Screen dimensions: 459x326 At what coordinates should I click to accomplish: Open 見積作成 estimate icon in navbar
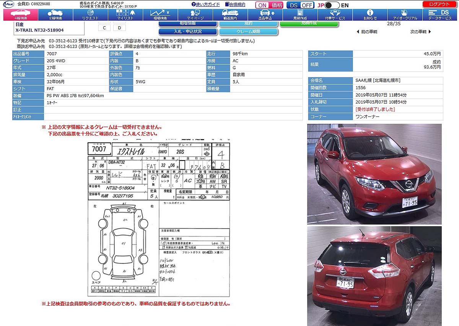[300, 15]
